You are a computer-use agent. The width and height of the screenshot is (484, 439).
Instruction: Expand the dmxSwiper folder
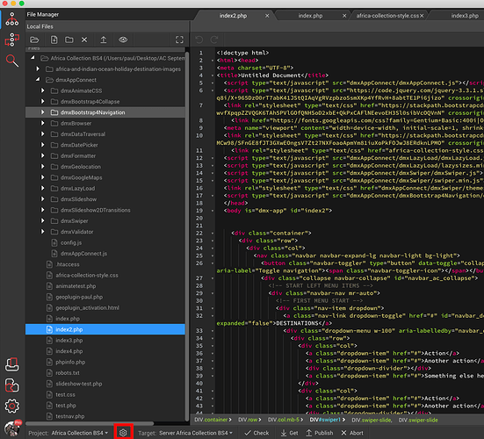[x=42, y=220]
